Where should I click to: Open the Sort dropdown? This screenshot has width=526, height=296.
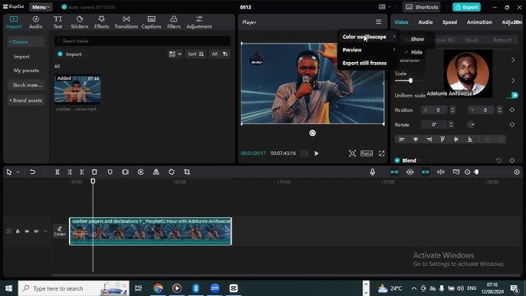[x=196, y=54]
